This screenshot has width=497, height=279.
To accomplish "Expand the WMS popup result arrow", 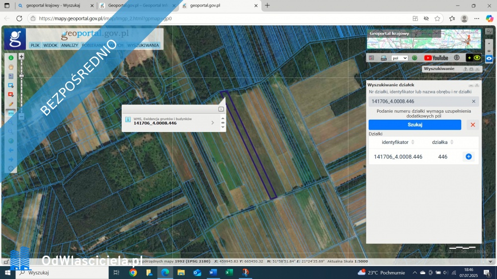I will click(x=213, y=122).
